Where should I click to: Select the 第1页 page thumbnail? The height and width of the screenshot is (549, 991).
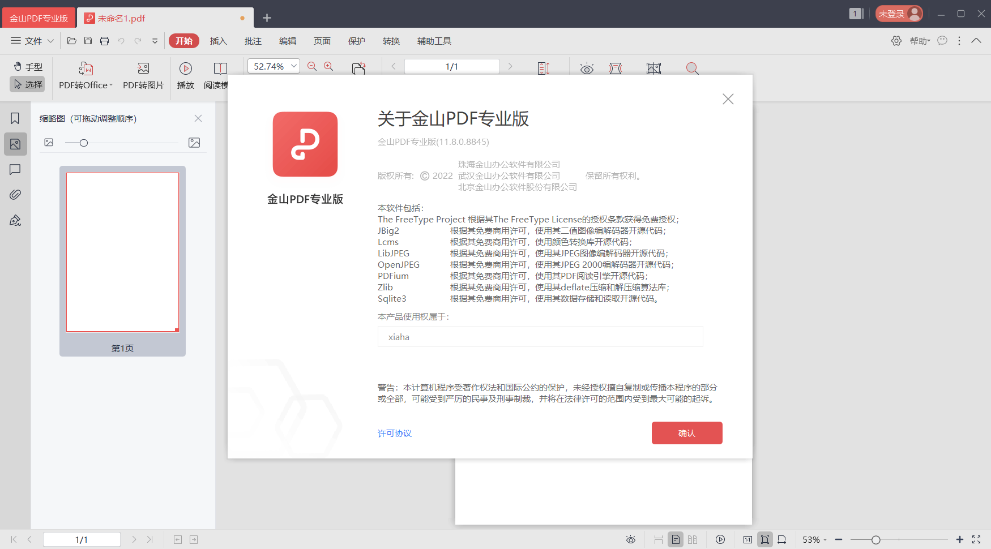122,261
